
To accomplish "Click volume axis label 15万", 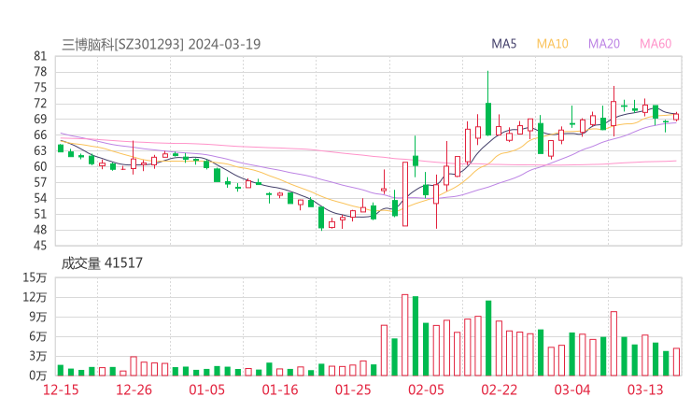I will (x=35, y=277).
